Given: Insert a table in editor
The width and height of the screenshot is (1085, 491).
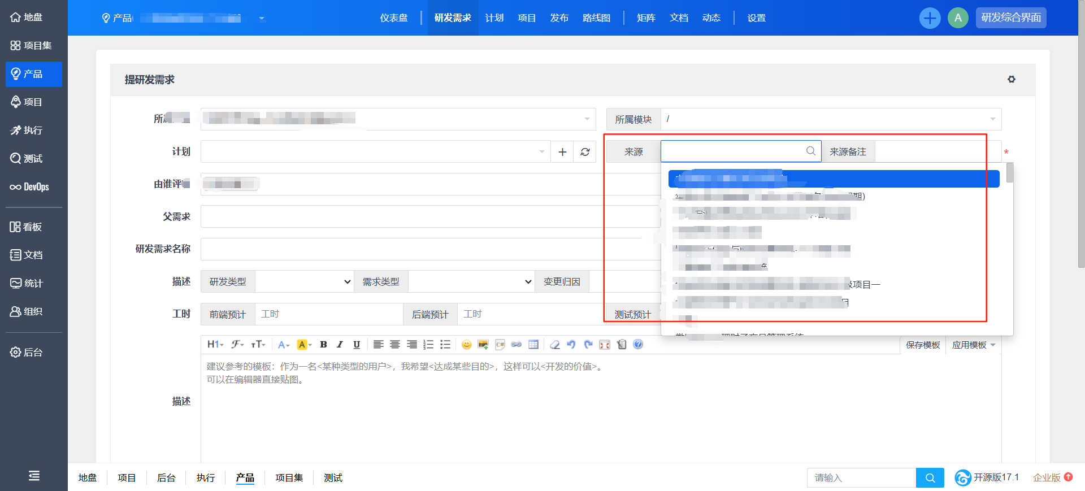Looking at the screenshot, I should 533,345.
